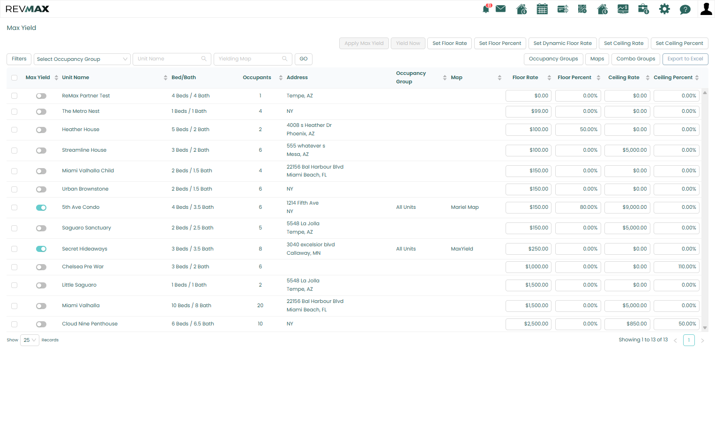715x428 pixels.
Task: Check the select-all header checkbox
Action: 14,78
